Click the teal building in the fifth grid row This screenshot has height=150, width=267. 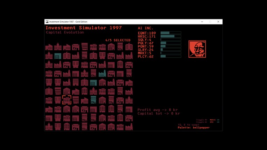pyautogui.click(x=93, y=83)
